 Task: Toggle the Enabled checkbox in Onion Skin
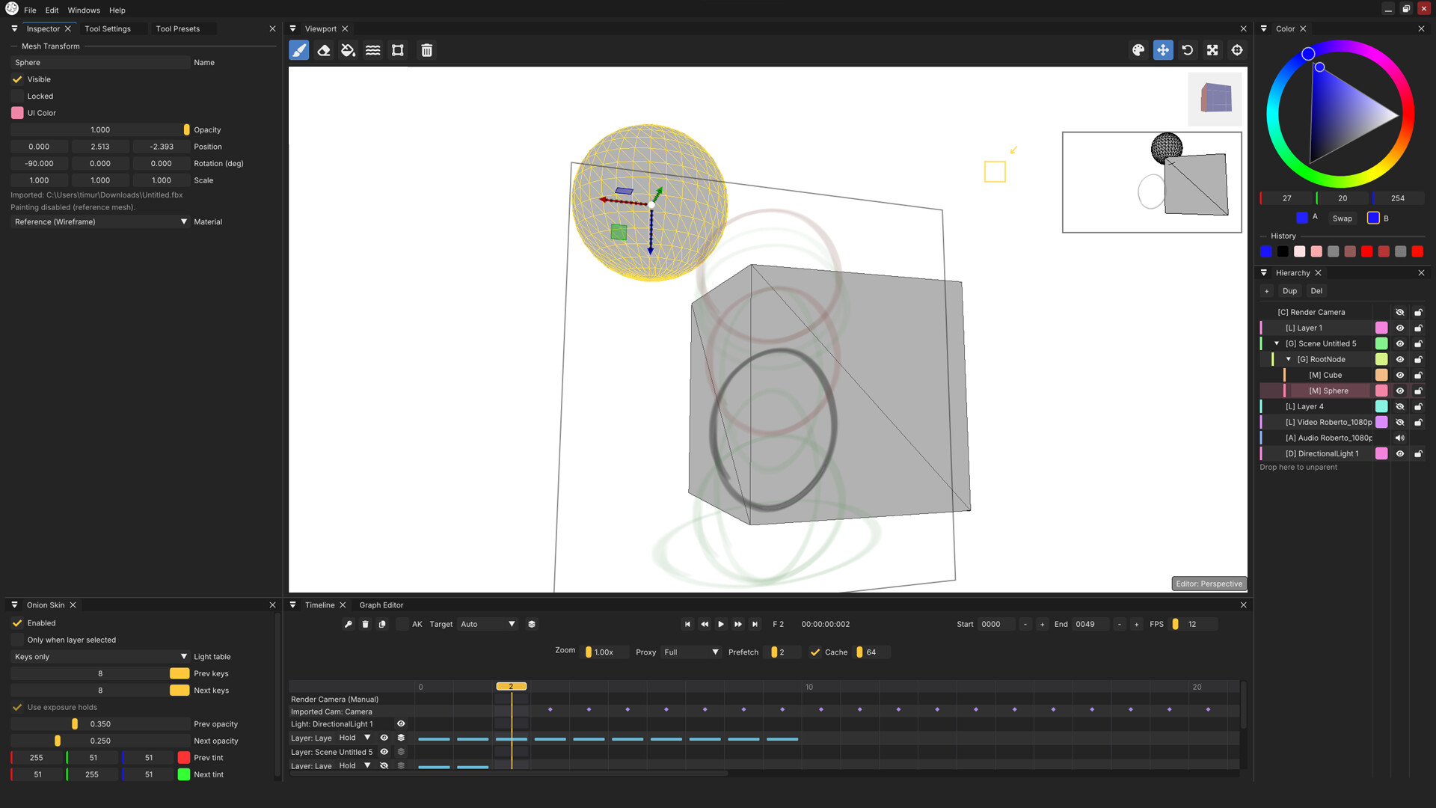coord(17,622)
